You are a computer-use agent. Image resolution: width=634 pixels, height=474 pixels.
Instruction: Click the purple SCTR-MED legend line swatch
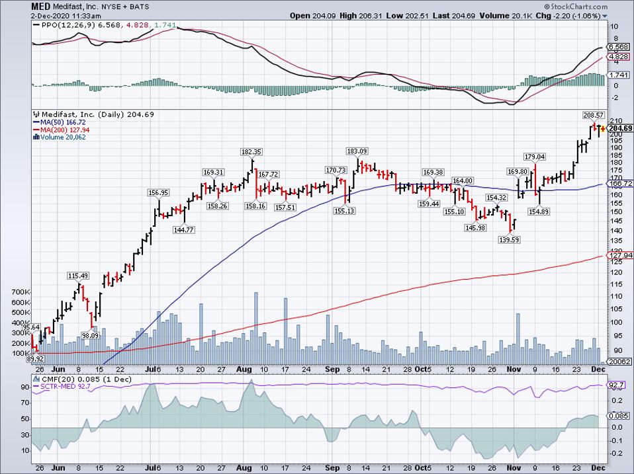36,386
